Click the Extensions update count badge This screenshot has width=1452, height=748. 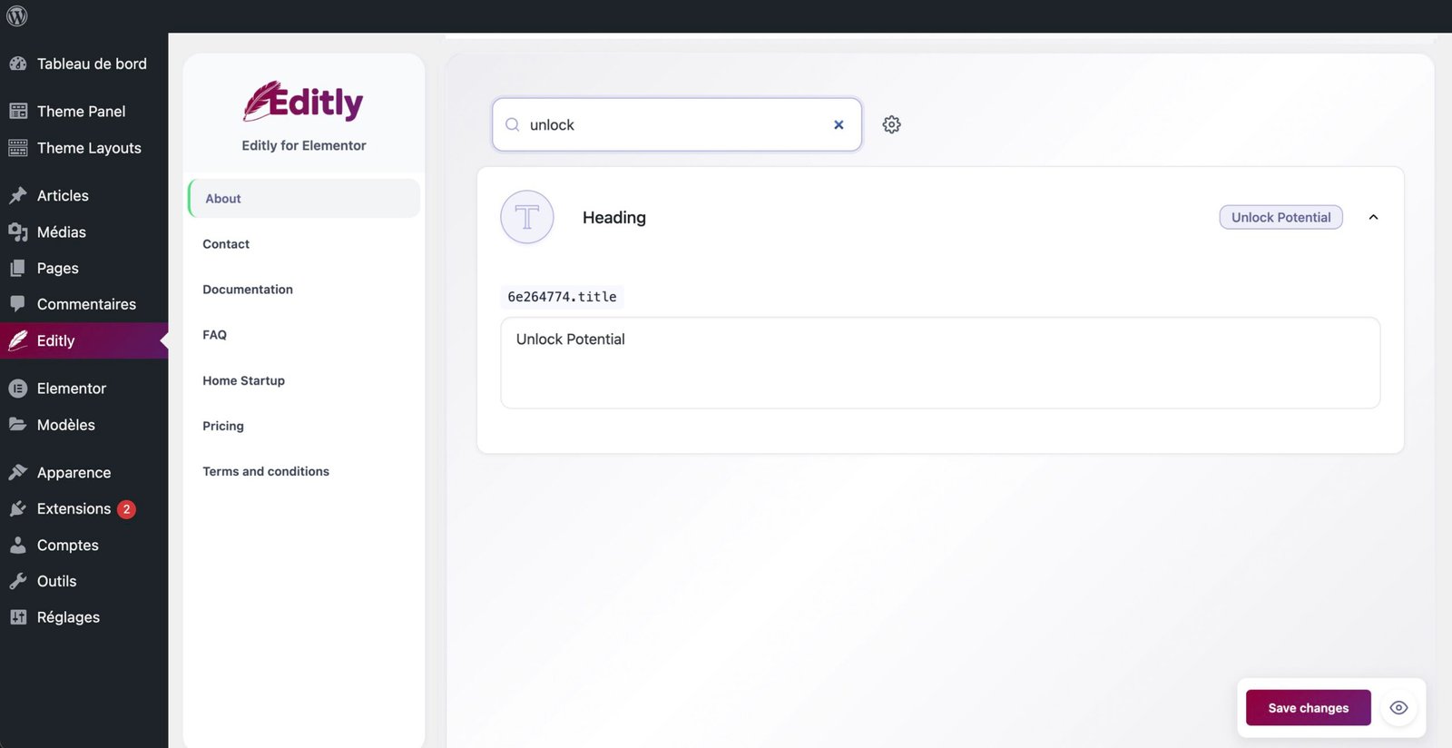click(x=127, y=509)
